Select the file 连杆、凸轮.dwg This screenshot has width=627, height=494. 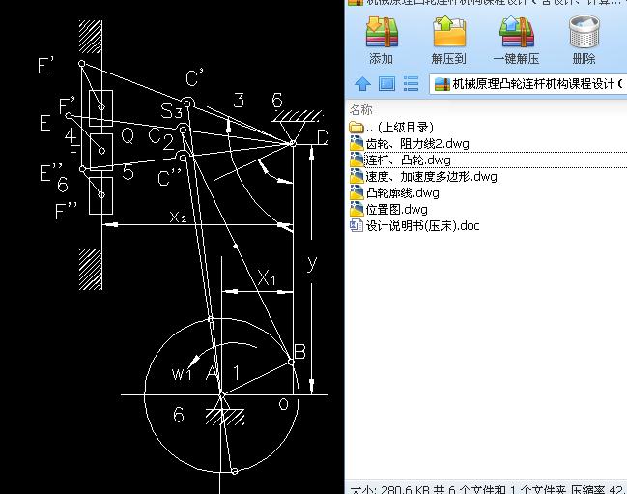pos(407,160)
